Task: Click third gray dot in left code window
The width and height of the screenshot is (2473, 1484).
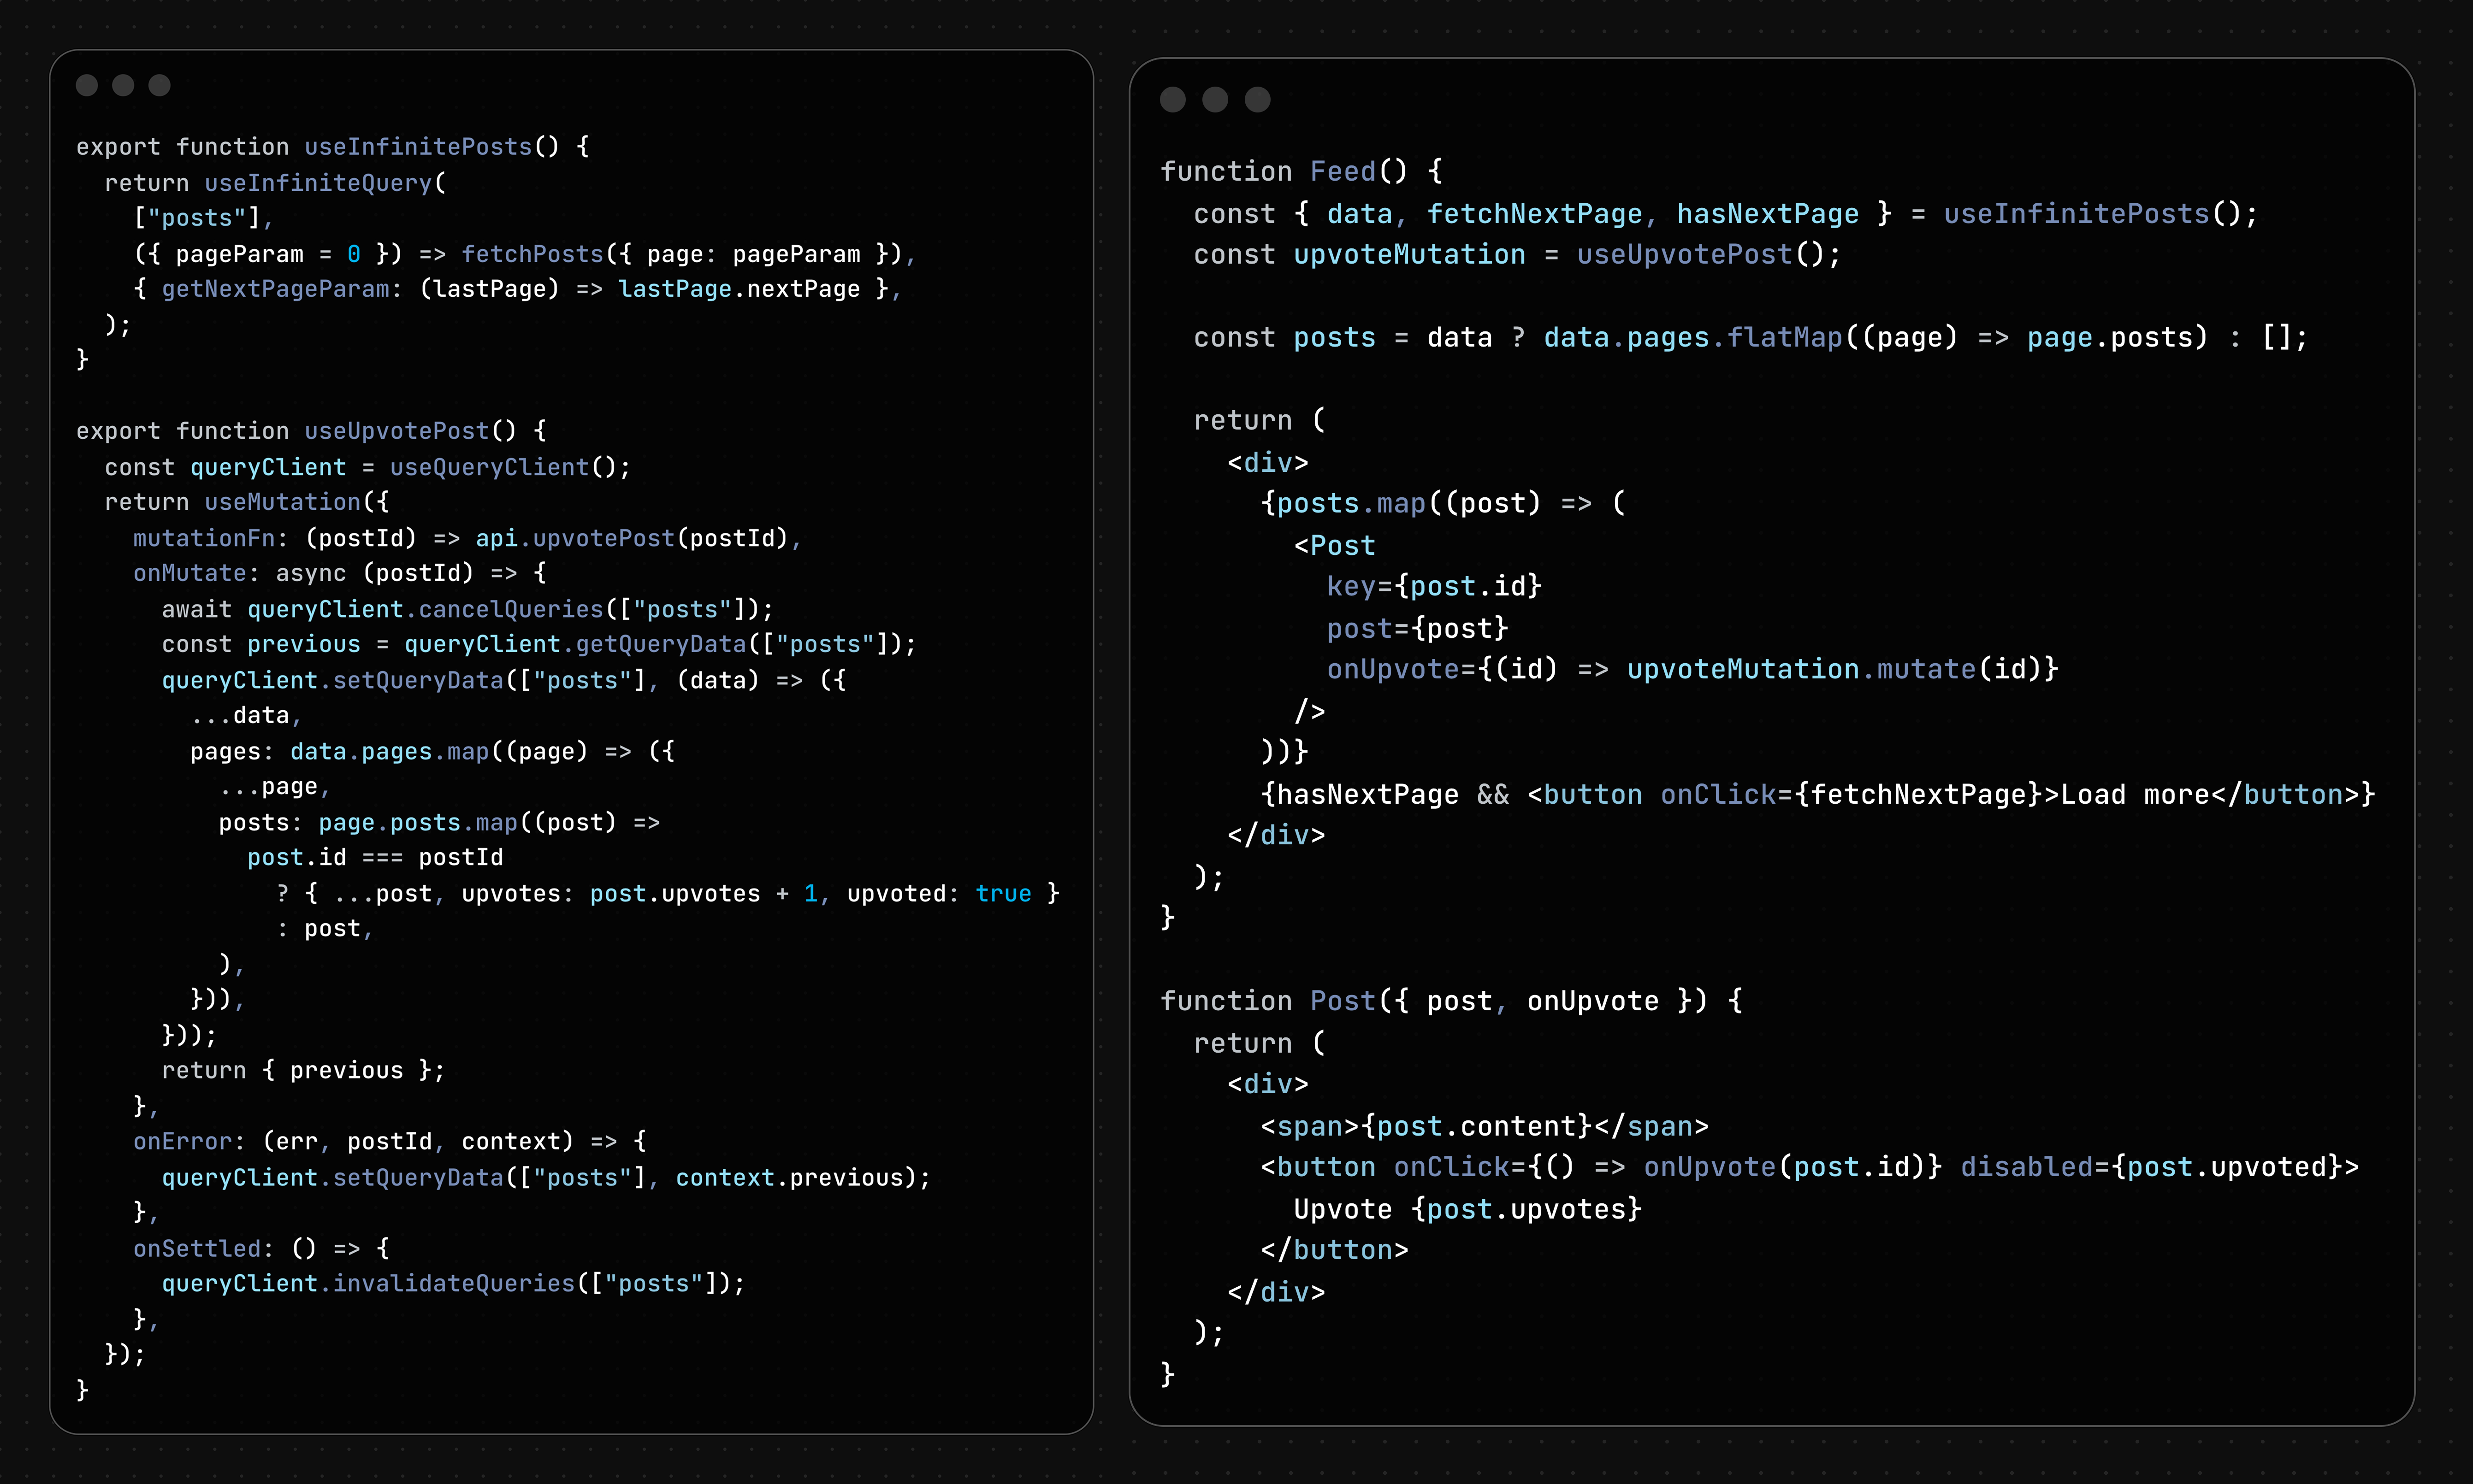Action: pyautogui.click(x=159, y=85)
